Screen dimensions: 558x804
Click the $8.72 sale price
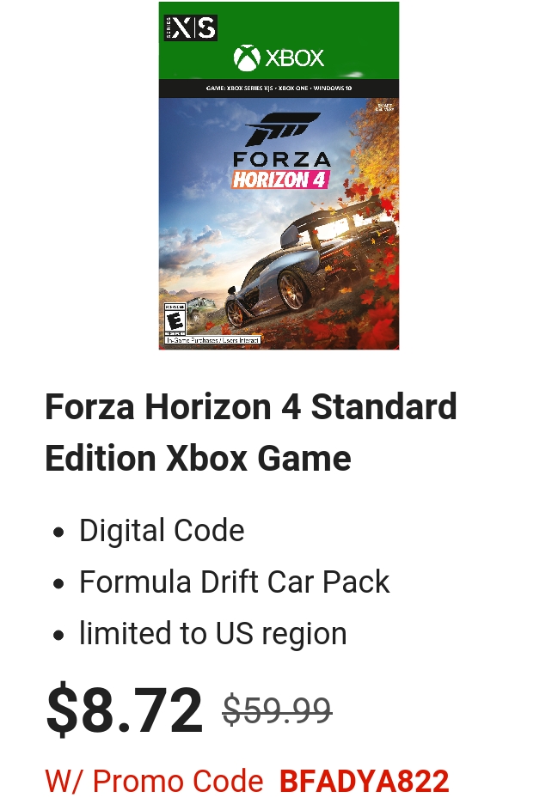[125, 710]
